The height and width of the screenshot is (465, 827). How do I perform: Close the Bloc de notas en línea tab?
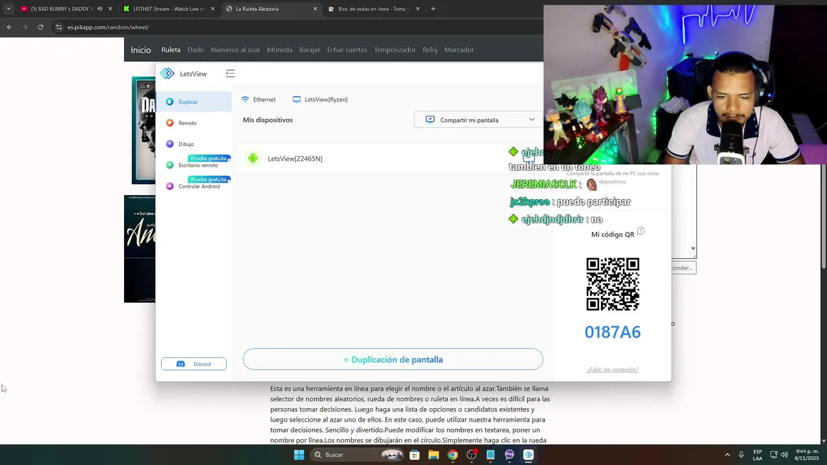point(417,9)
